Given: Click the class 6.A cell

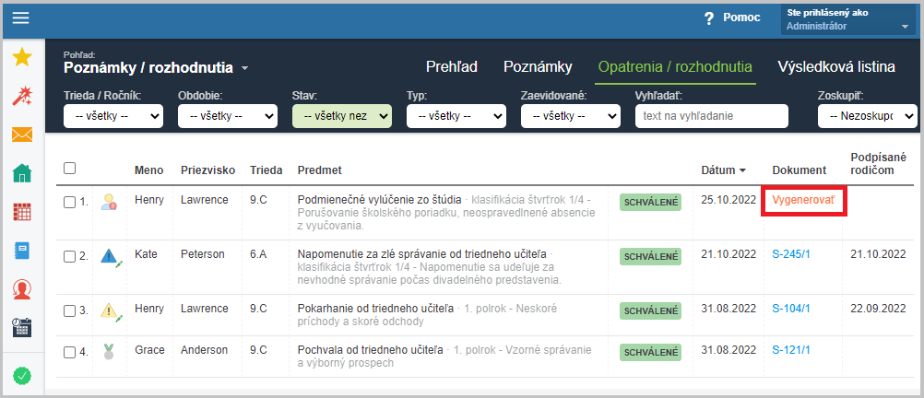Looking at the screenshot, I should click(258, 254).
